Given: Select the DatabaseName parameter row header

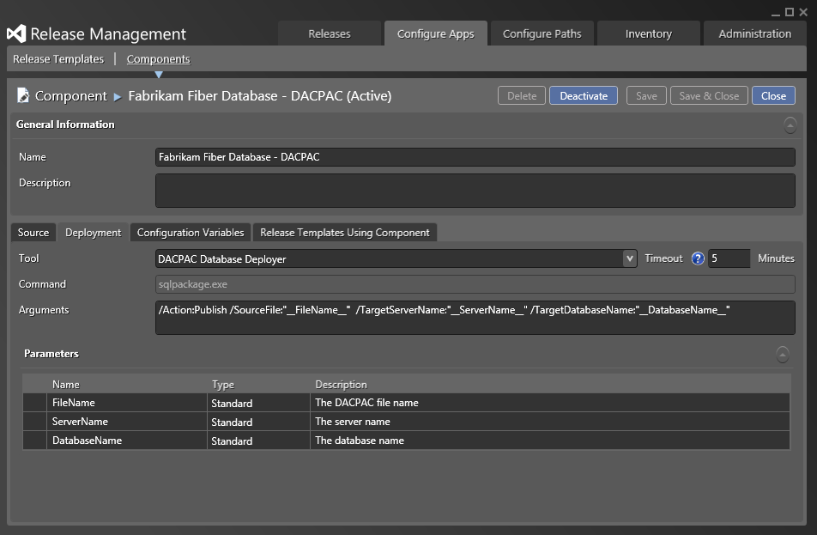Looking at the screenshot, I should [x=35, y=441].
